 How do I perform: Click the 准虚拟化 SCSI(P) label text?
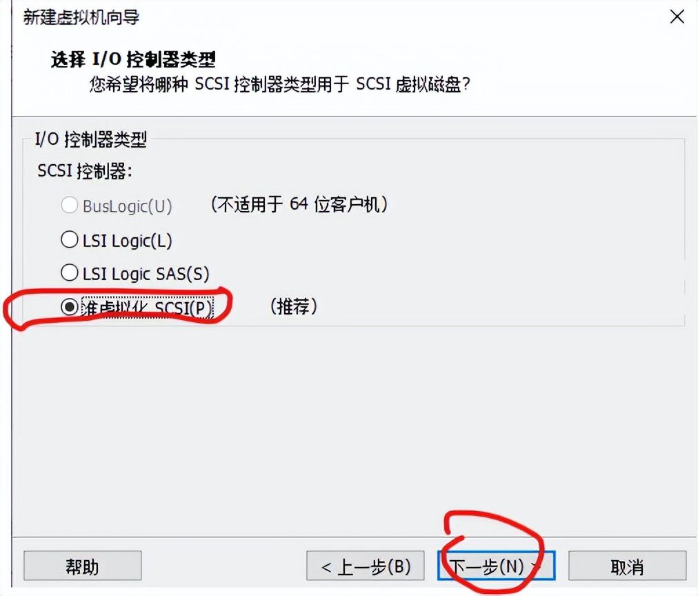point(147,308)
